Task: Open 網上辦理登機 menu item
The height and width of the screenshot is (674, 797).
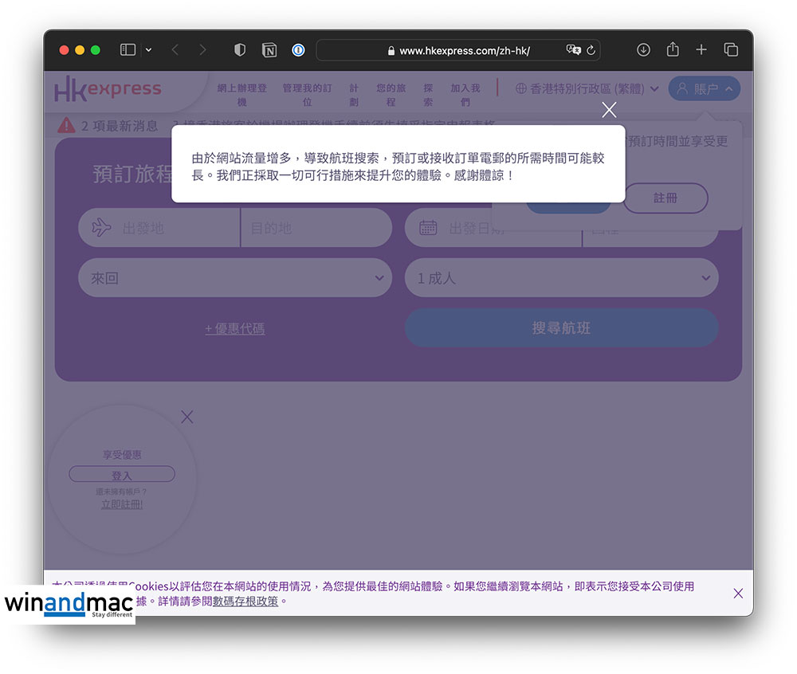Action: [x=242, y=95]
